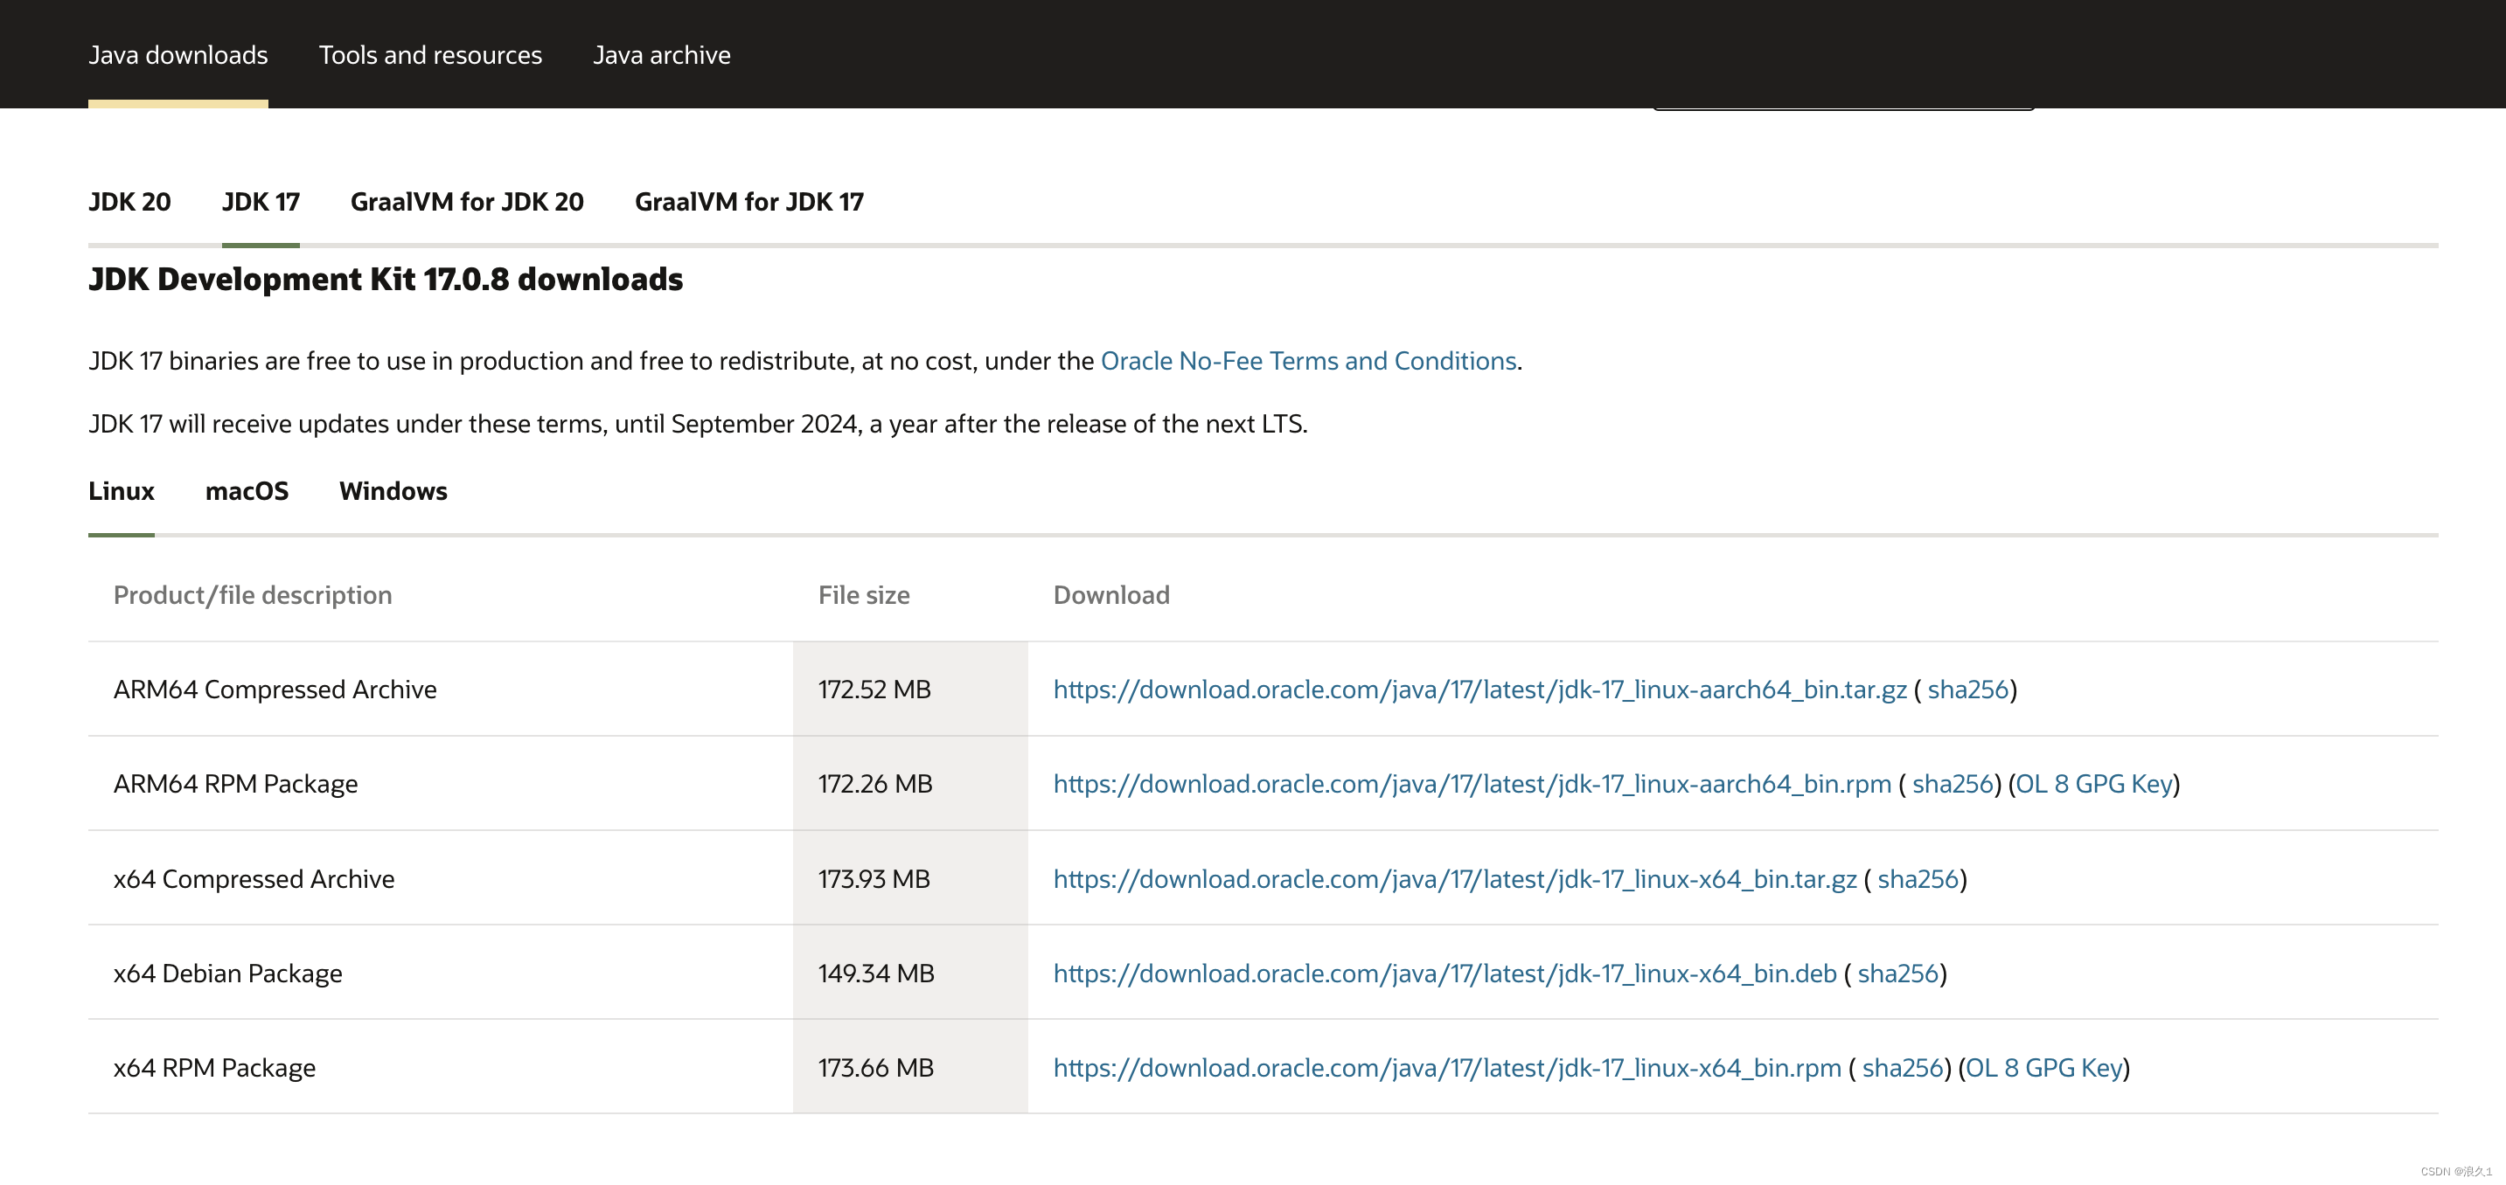Download the linux-x64 tar.gz archive link
The image size is (2506, 1185).
click(x=1454, y=880)
